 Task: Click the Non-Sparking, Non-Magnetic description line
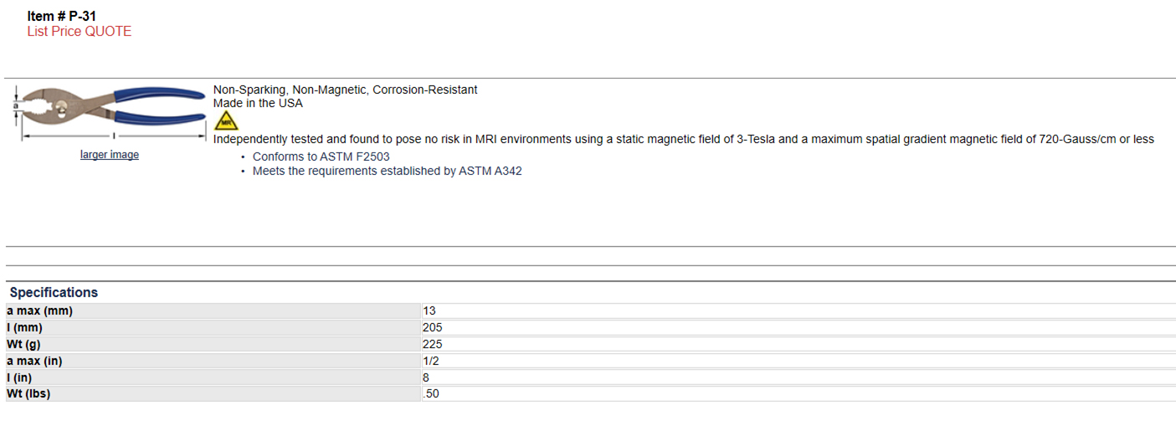point(346,90)
